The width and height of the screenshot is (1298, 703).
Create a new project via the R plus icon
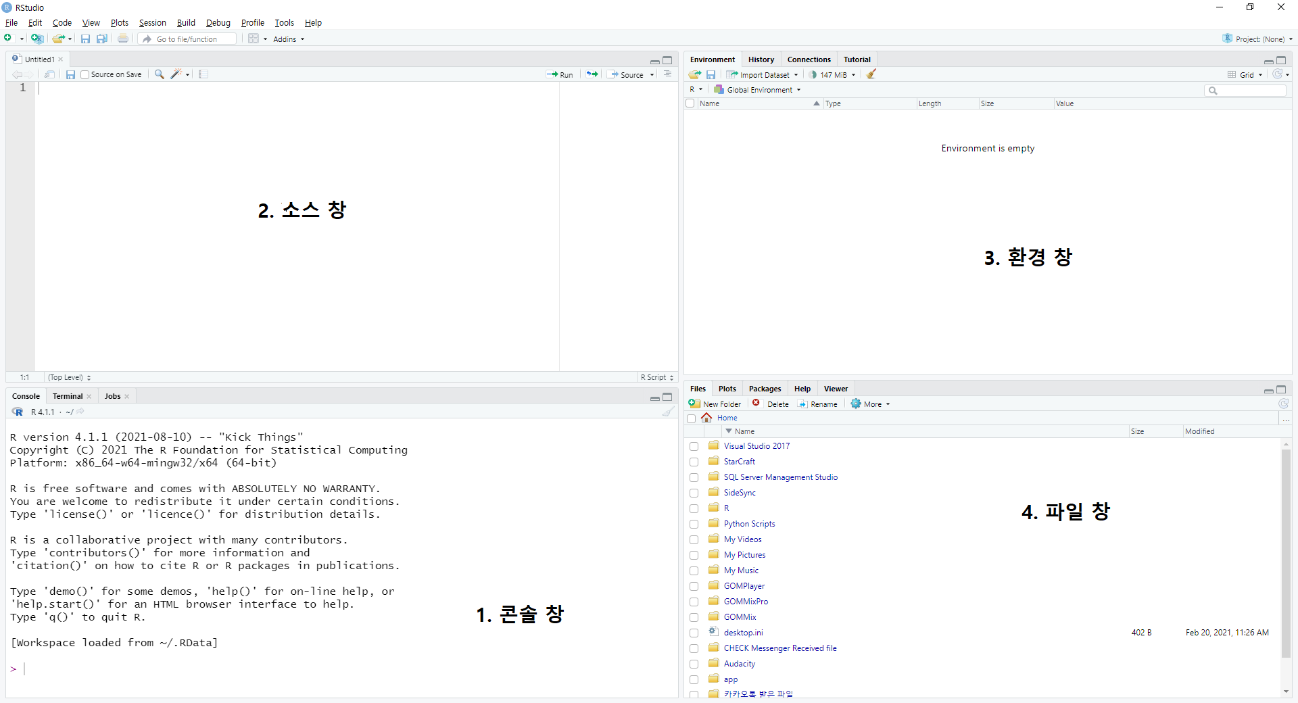tap(37, 39)
